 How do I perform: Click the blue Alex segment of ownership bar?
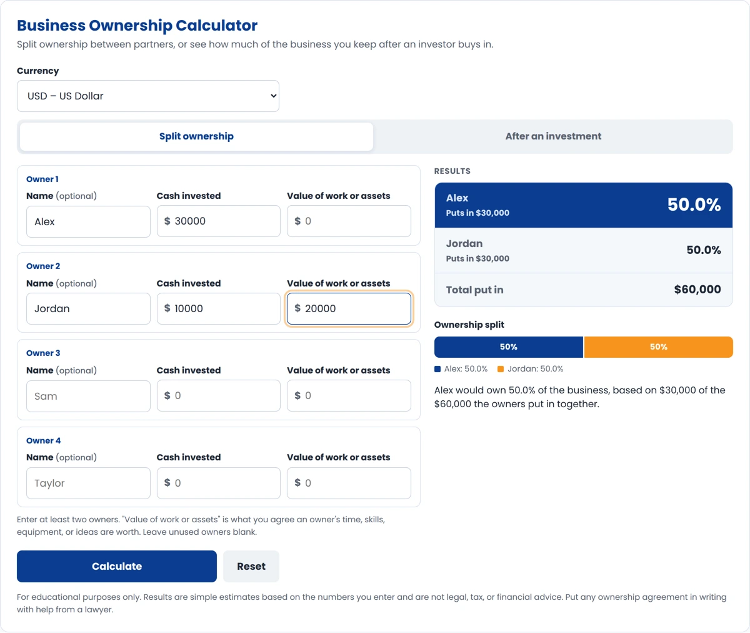click(509, 347)
